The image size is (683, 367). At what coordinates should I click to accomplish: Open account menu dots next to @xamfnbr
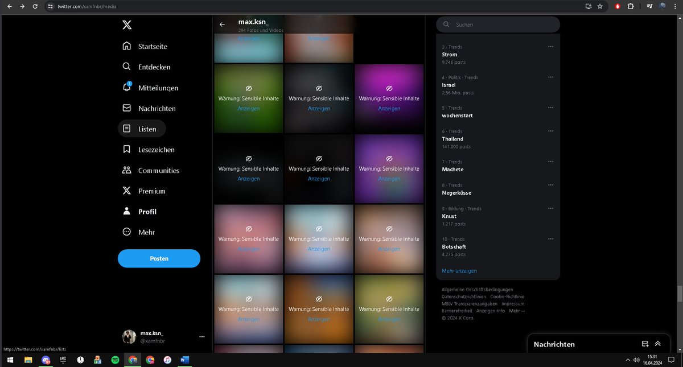click(201, 337)
